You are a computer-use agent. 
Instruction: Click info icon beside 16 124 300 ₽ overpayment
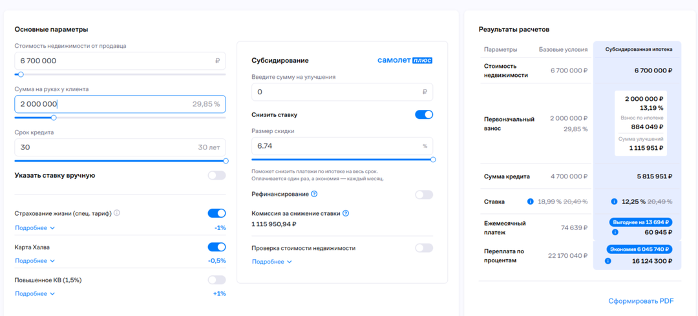[x=607, y=261]
